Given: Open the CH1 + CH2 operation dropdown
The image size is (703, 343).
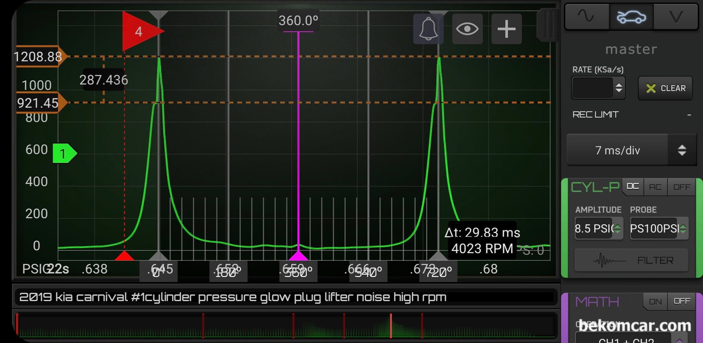Looking at the screenshot, I should [x=632, y=338].
